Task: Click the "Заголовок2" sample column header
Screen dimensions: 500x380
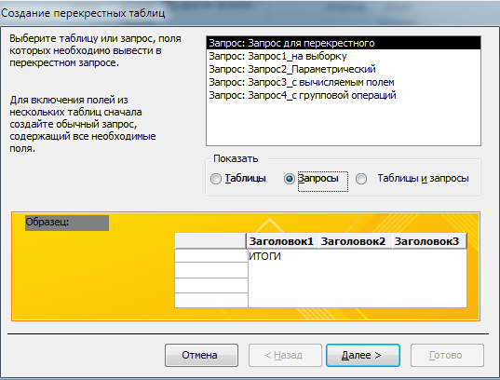Action: [355, 241]
